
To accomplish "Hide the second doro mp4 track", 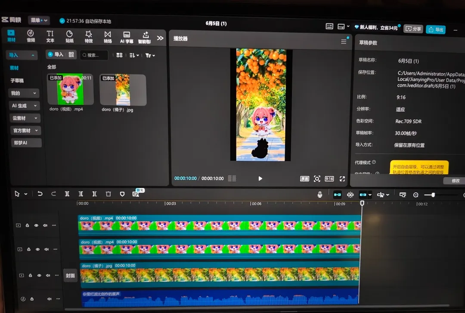I will [37, 249].
